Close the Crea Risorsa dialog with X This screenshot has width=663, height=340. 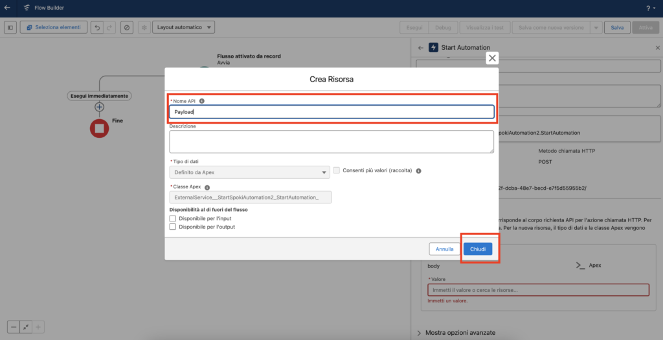(x=493, y=58)
